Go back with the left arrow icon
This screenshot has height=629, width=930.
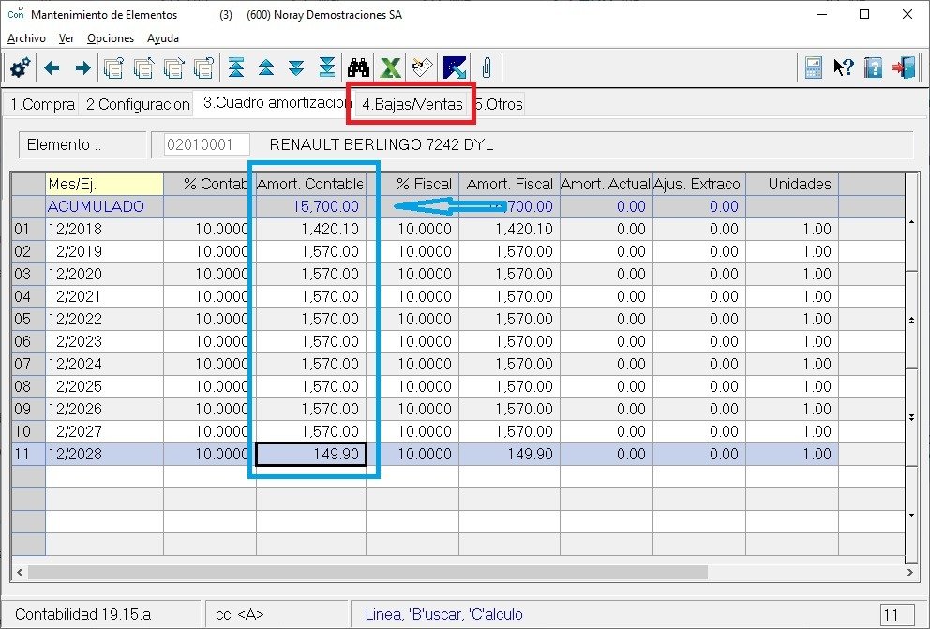52,68
